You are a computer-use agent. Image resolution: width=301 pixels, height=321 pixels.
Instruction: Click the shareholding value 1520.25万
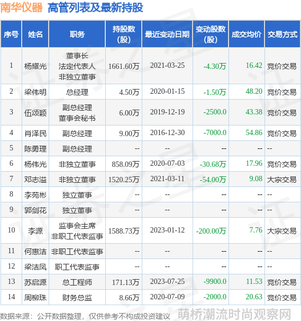124,180
